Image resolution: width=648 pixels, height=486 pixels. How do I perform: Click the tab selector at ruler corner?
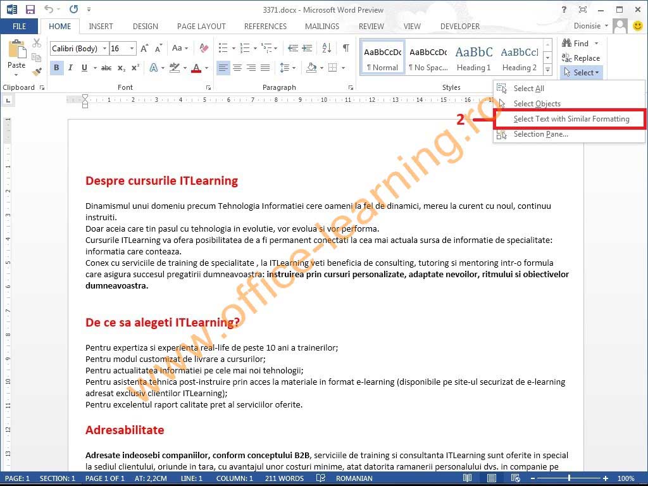tap(8, 99)
